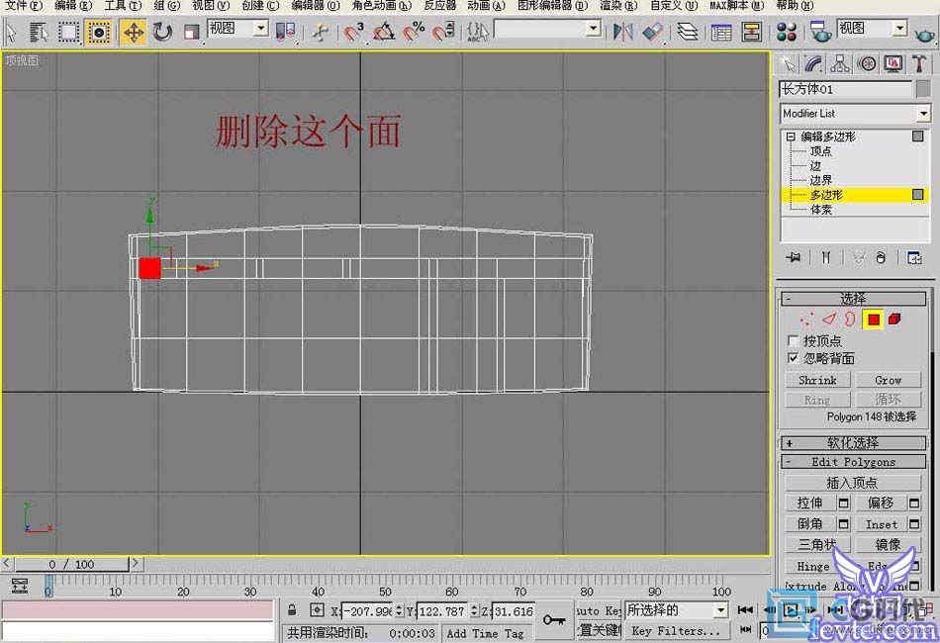Click the 倒角 bevel button

[x=810, y=523]
